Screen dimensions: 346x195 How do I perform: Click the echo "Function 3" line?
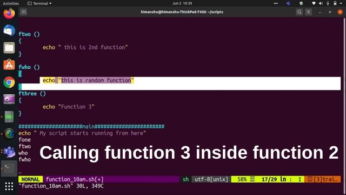(69, 107)
